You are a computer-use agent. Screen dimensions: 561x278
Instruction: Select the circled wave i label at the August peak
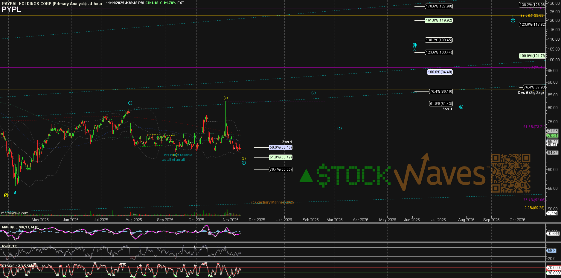(130, 103)
